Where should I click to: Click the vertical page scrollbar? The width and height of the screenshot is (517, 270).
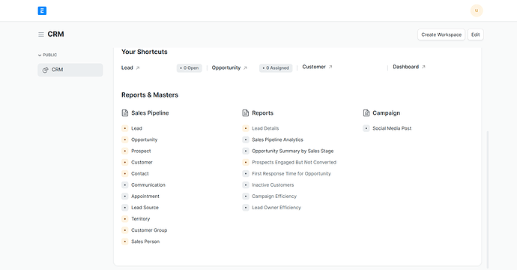487,199
